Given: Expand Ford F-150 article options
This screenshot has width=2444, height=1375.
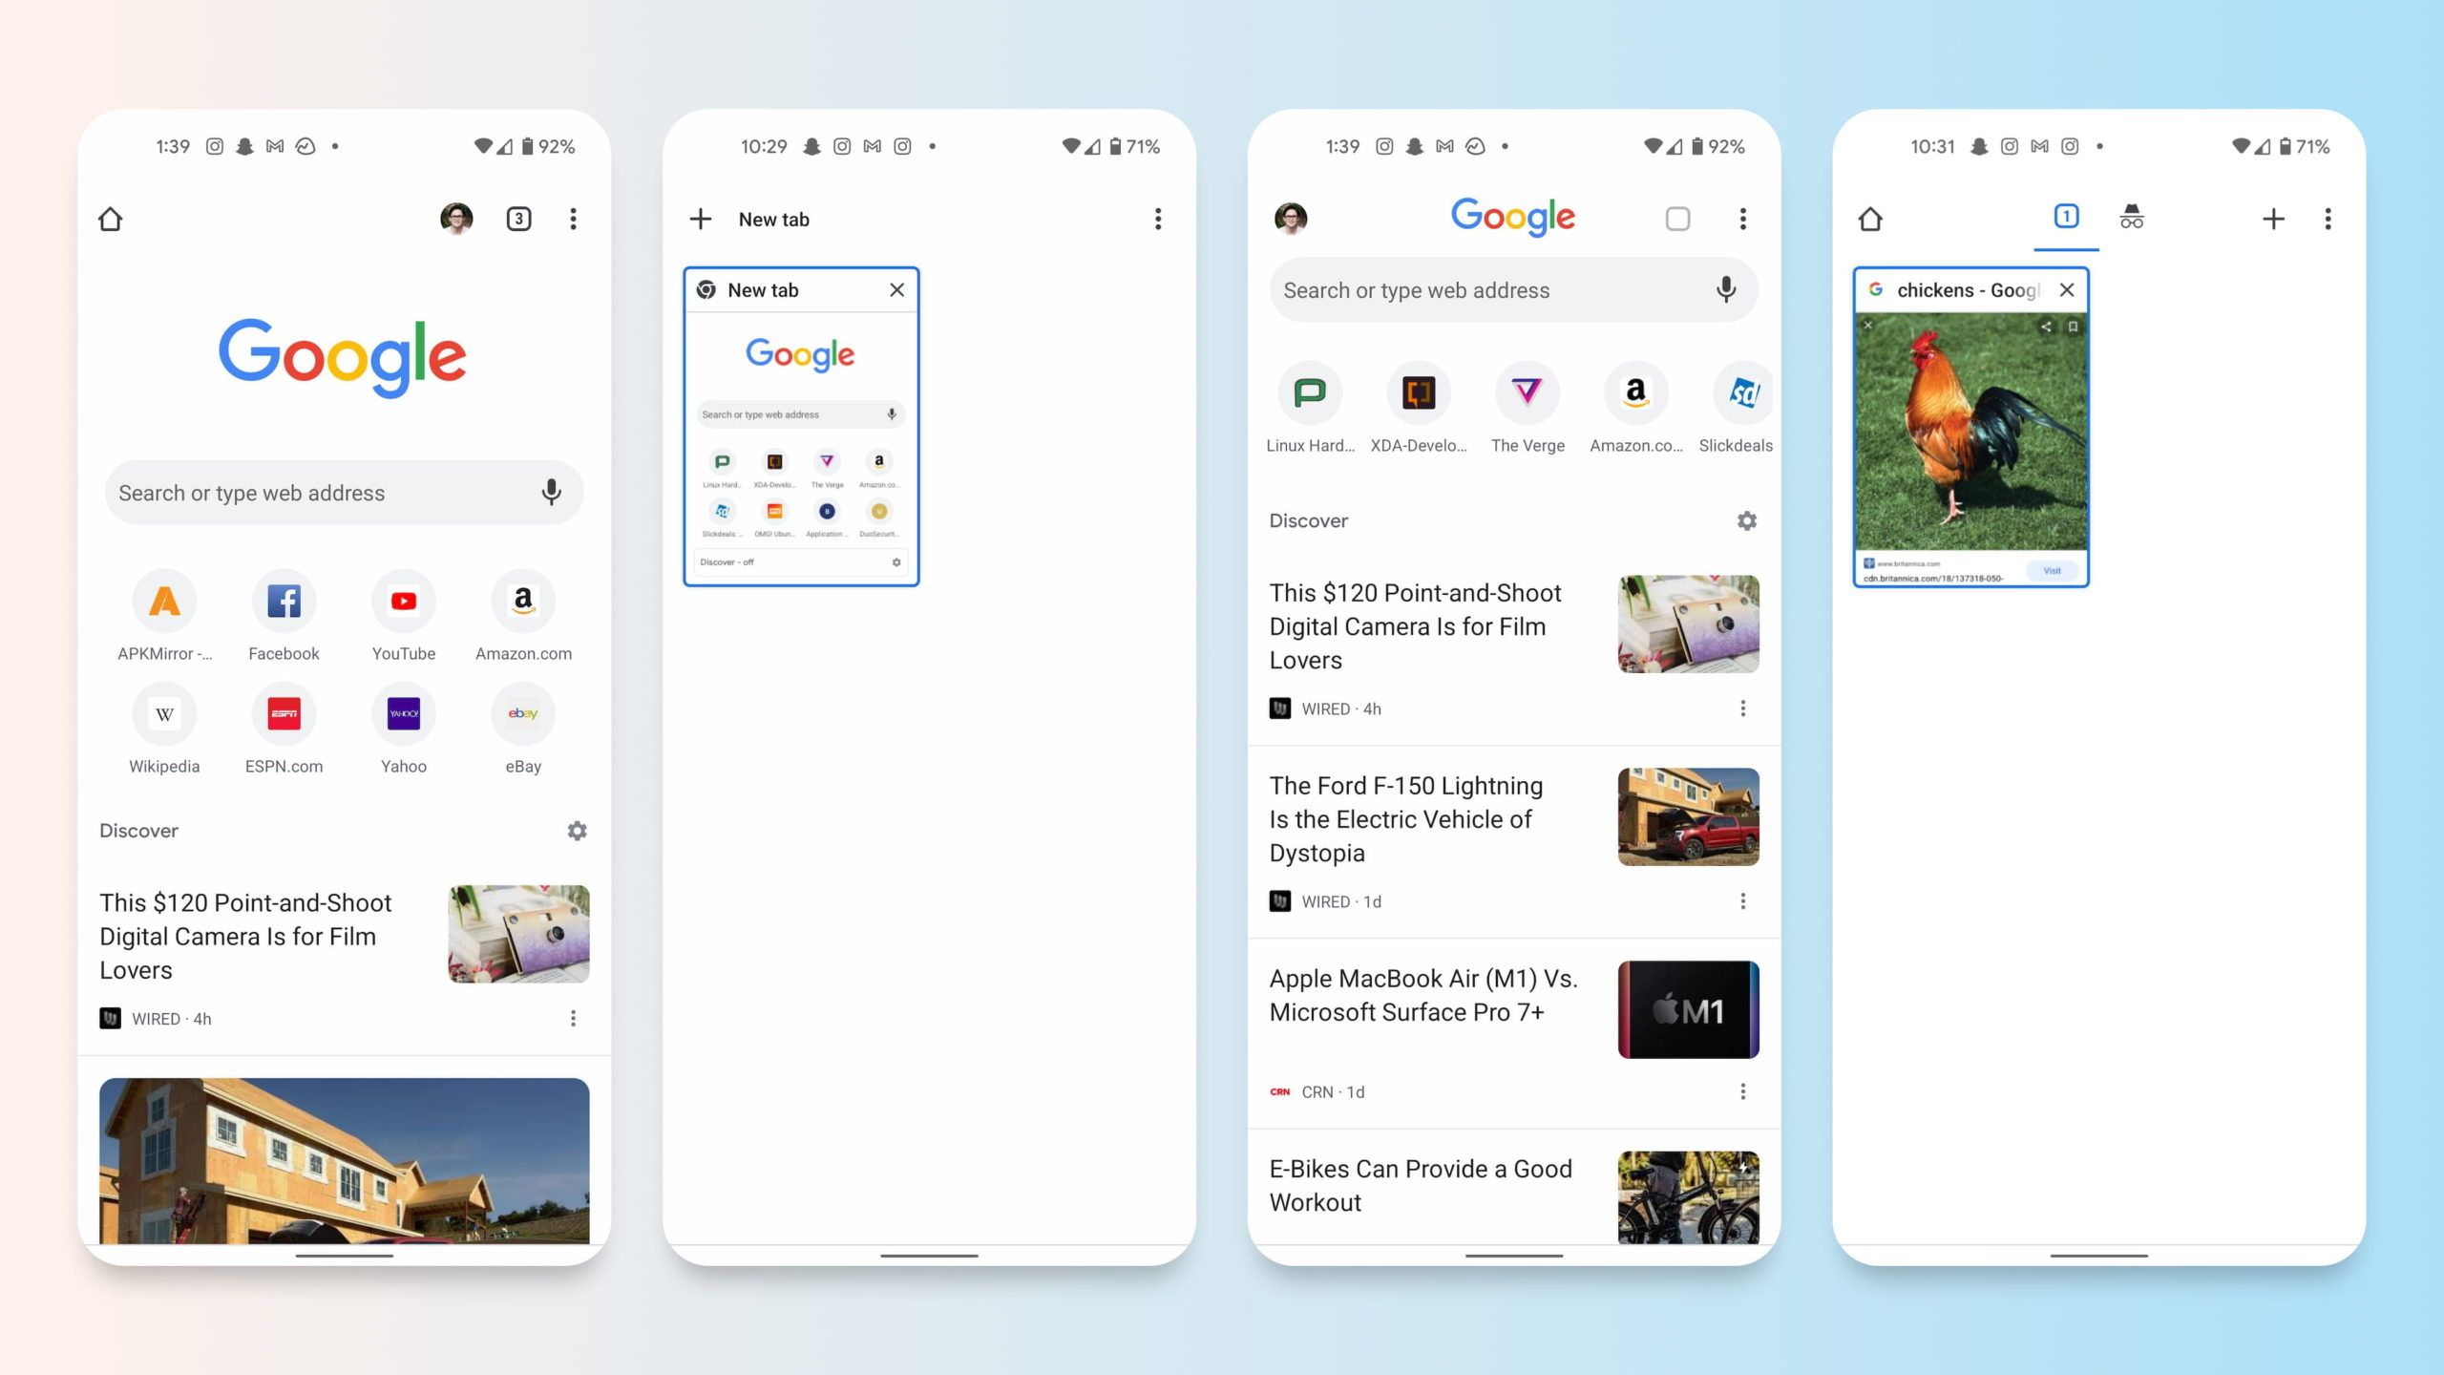Looking at the screenshot, I should (x=1744, y=899).
